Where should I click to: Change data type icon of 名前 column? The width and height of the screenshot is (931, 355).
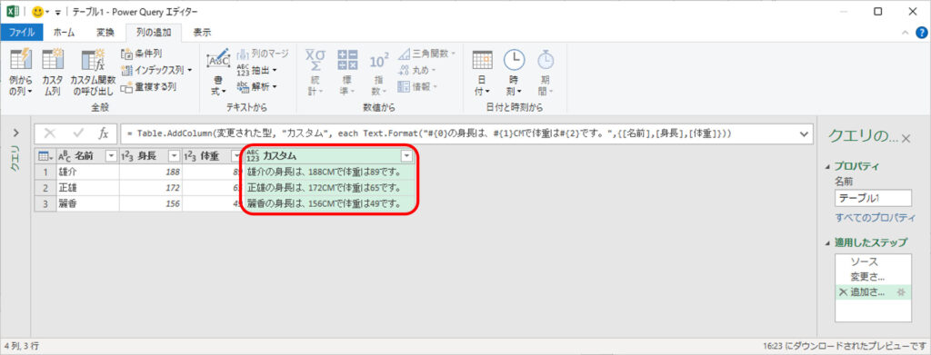click(x=65, y=156)
